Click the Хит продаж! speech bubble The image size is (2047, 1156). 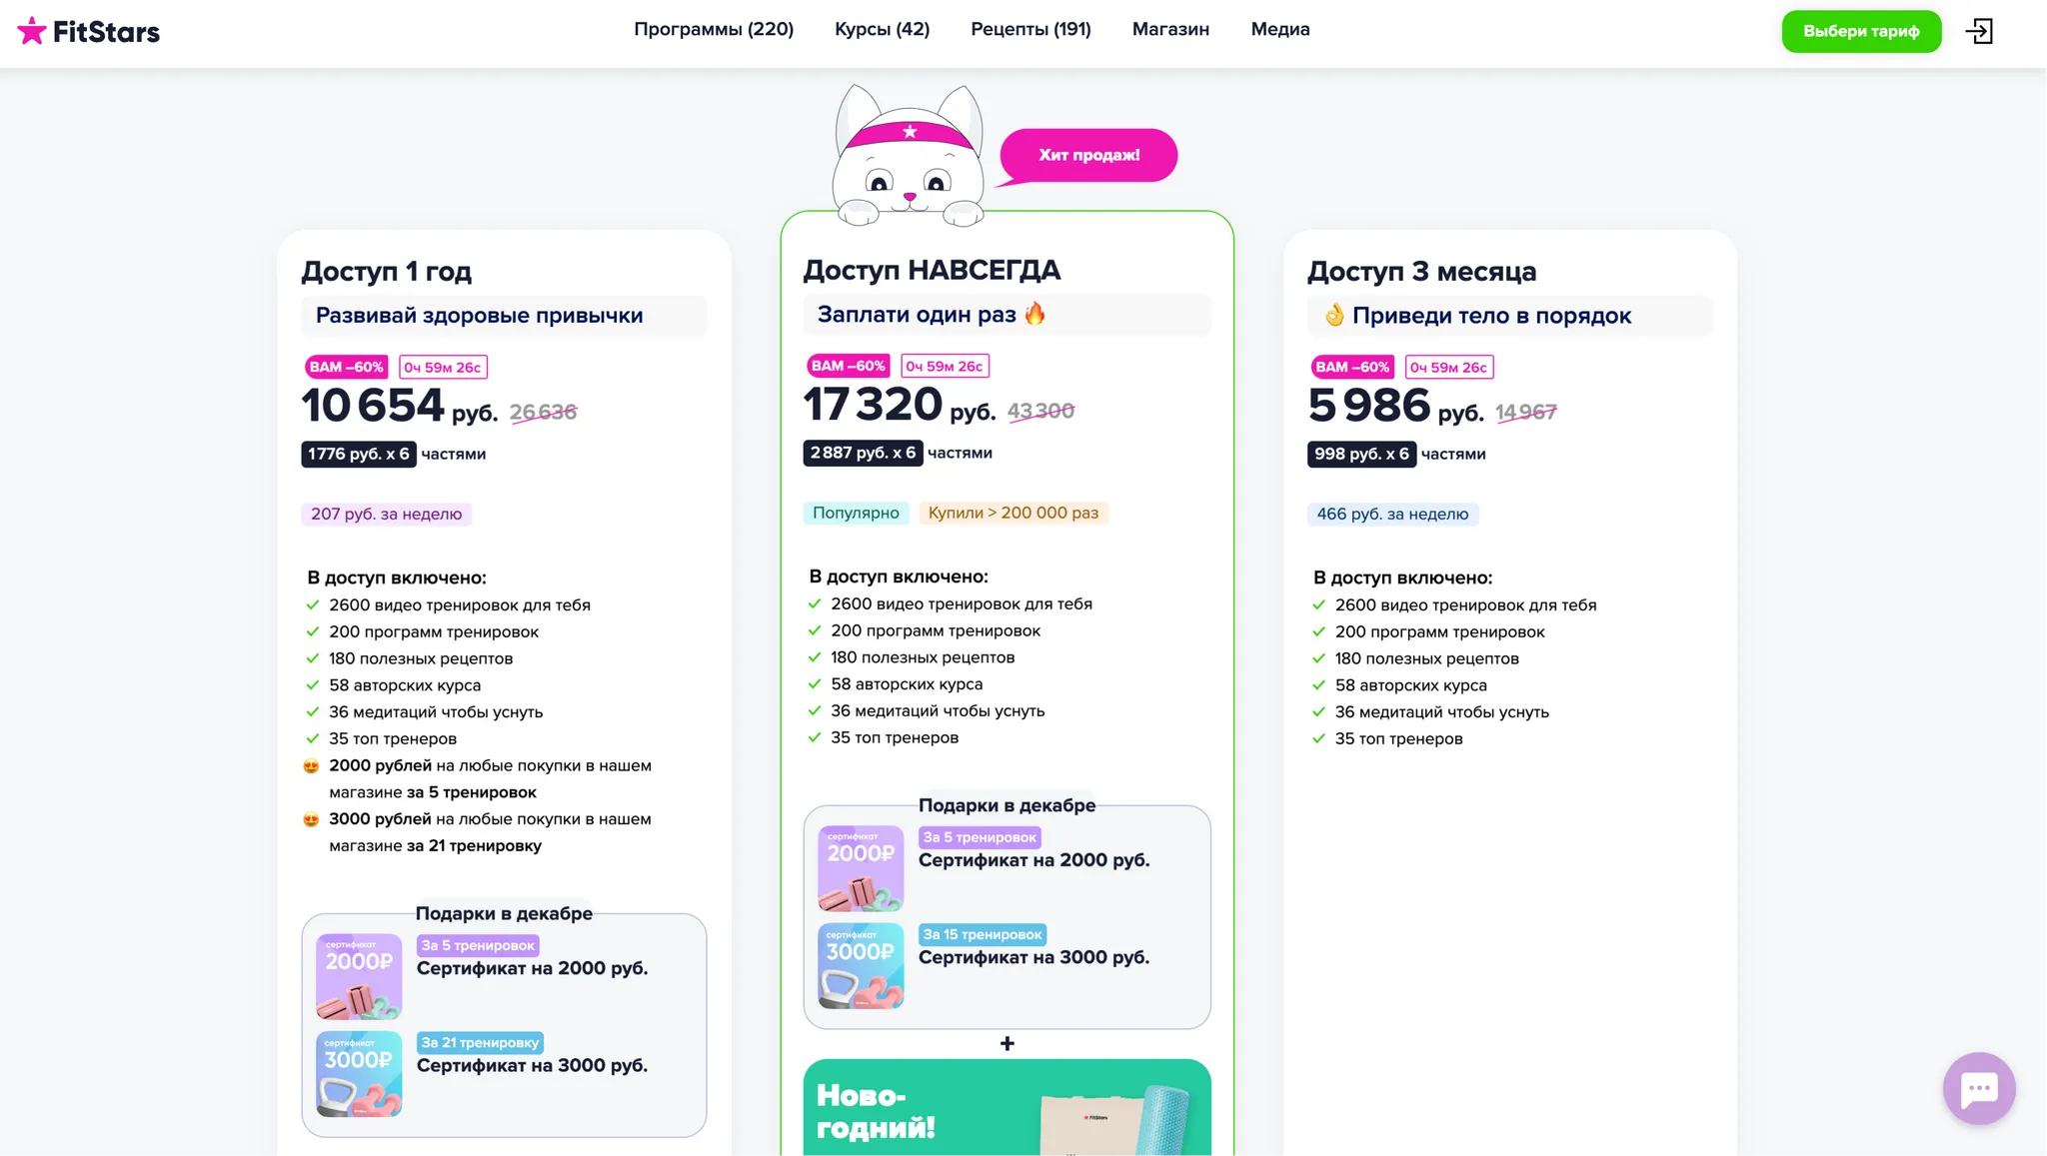point(1088,155)
